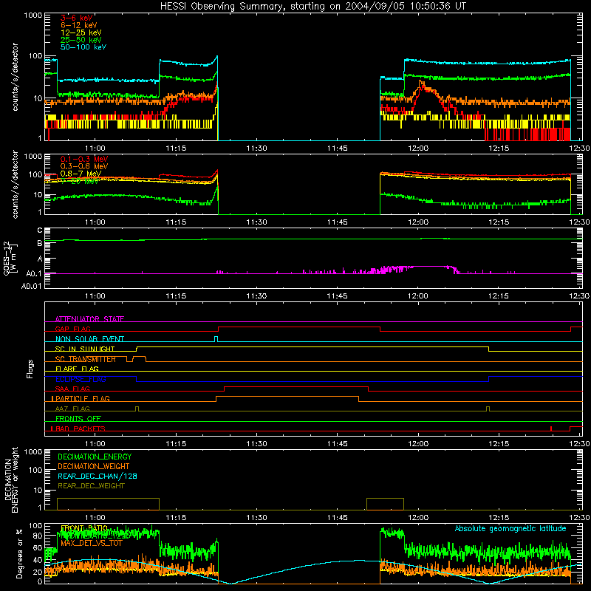Click the 0.8-7 MeV legend label
The height and width of the screenshot is (591, 591).
point(81,174)
